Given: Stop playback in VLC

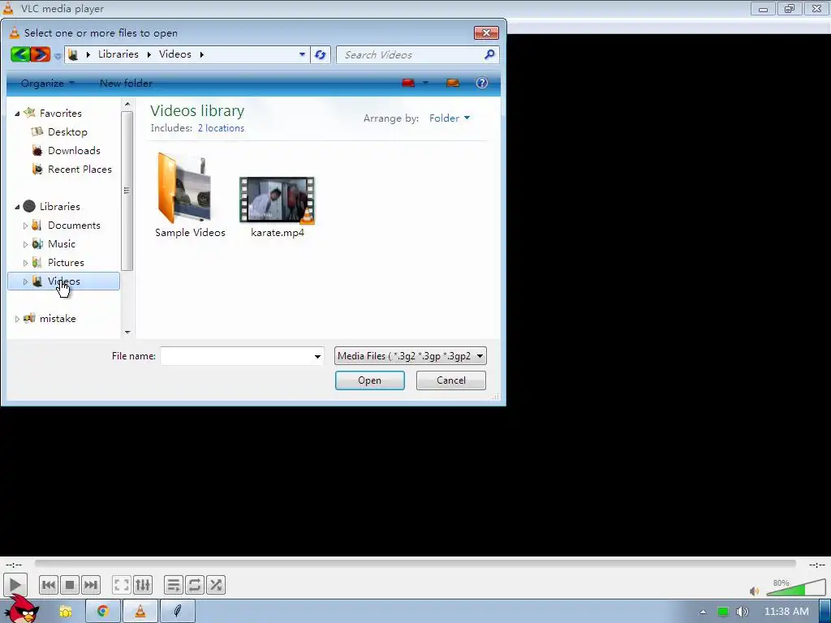Looking at the screenshot, I should pyautogui.click(x=70, y=585).
